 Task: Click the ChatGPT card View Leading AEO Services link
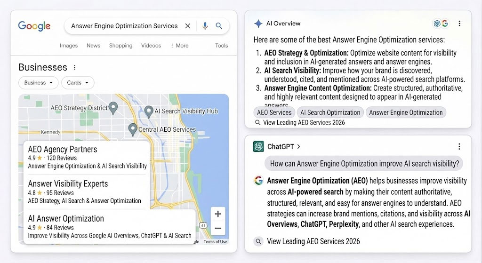click(x=313, y=241)
